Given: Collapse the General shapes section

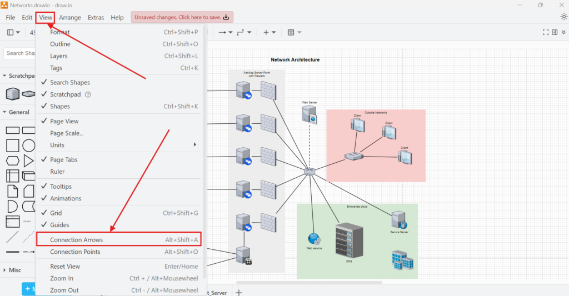Looking at the screenshot, I should (x=19, y=112).
